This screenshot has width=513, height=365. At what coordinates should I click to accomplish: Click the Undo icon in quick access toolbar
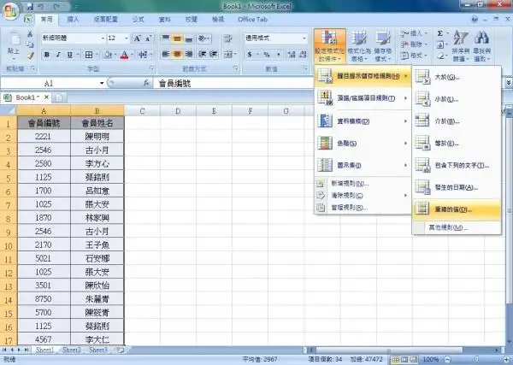tap(40, 6)
